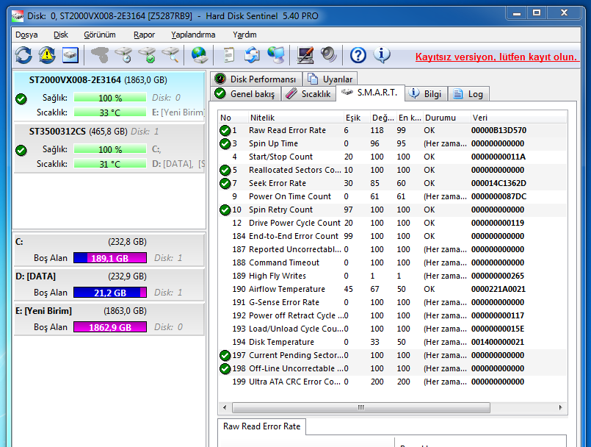Switch to the Bilgi tab
The image size is (591, 447).
point(426,93)
